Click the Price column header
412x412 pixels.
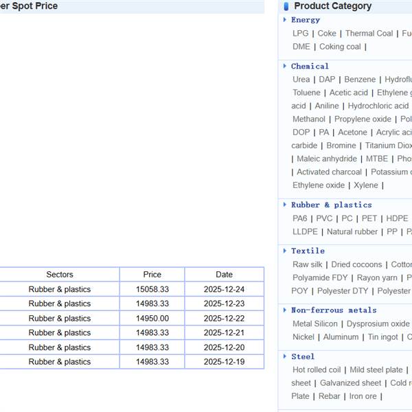[152, 275]
